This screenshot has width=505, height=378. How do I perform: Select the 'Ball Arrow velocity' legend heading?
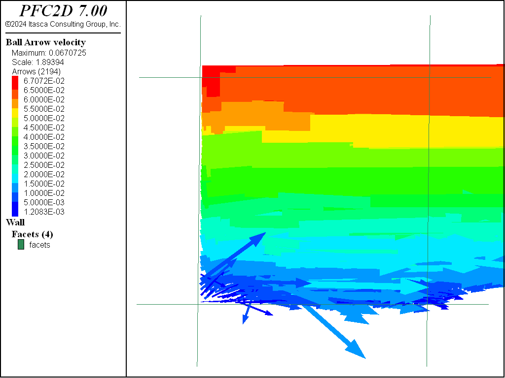pyautogui.click(x=45, y=42)
